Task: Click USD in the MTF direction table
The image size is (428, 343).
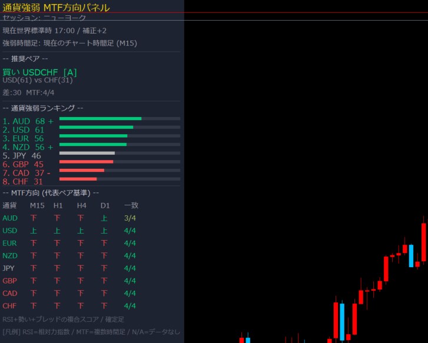Action: click(x=9, y=231)
